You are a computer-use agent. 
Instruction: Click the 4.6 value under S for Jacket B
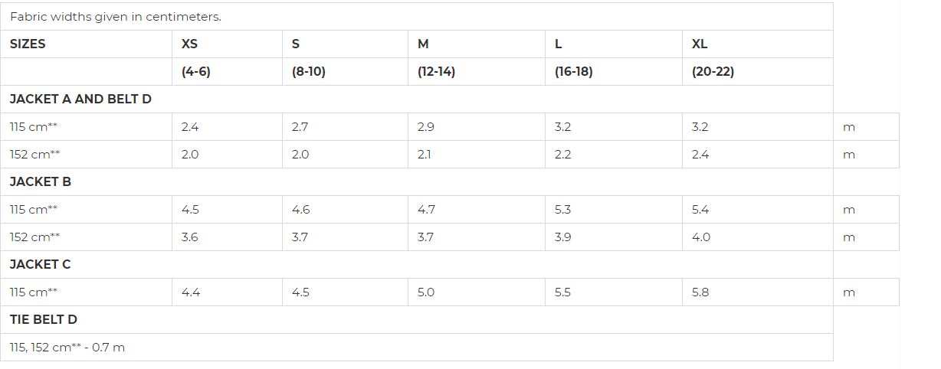[300, 210]
